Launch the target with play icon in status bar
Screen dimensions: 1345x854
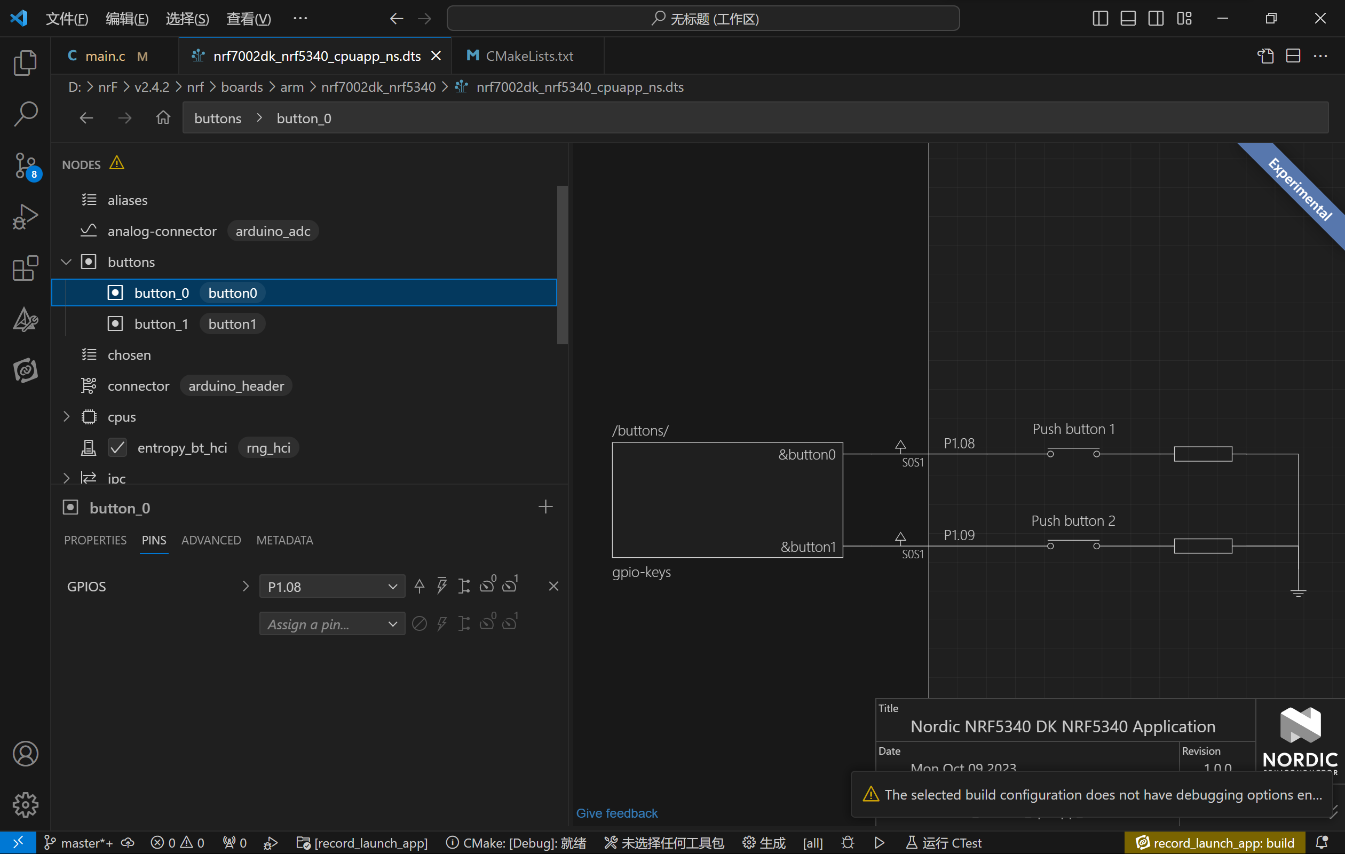pos(879,843)
